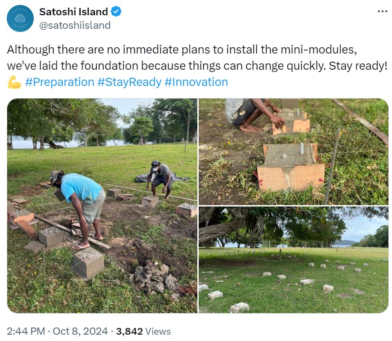The height and width of the screenshot is (341, 392).
Task: Click the Oct 8, 2024 date
Action: click(x=80, y=332)
